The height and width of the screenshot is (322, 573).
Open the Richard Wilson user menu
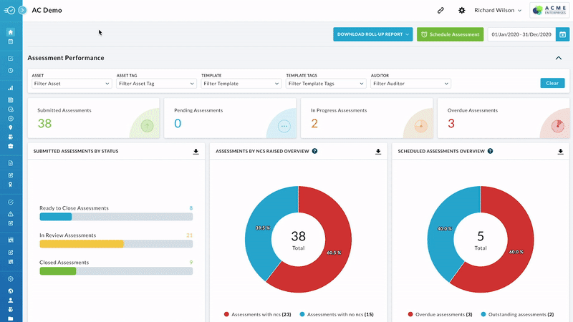pos(498,11)
